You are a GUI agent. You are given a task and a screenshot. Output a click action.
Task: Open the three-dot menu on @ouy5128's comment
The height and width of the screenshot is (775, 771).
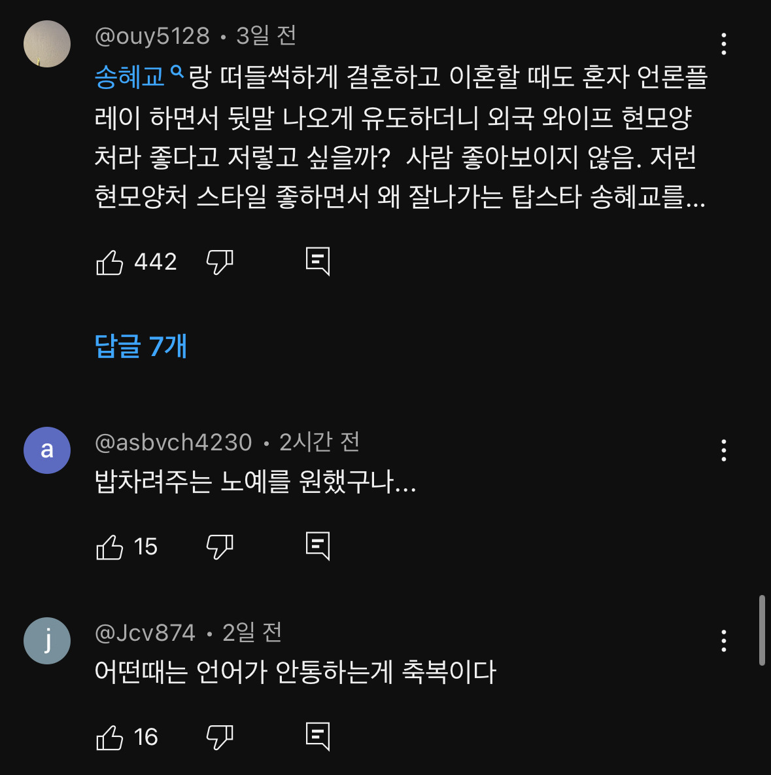pyautogui.click(x=723, y=45)
